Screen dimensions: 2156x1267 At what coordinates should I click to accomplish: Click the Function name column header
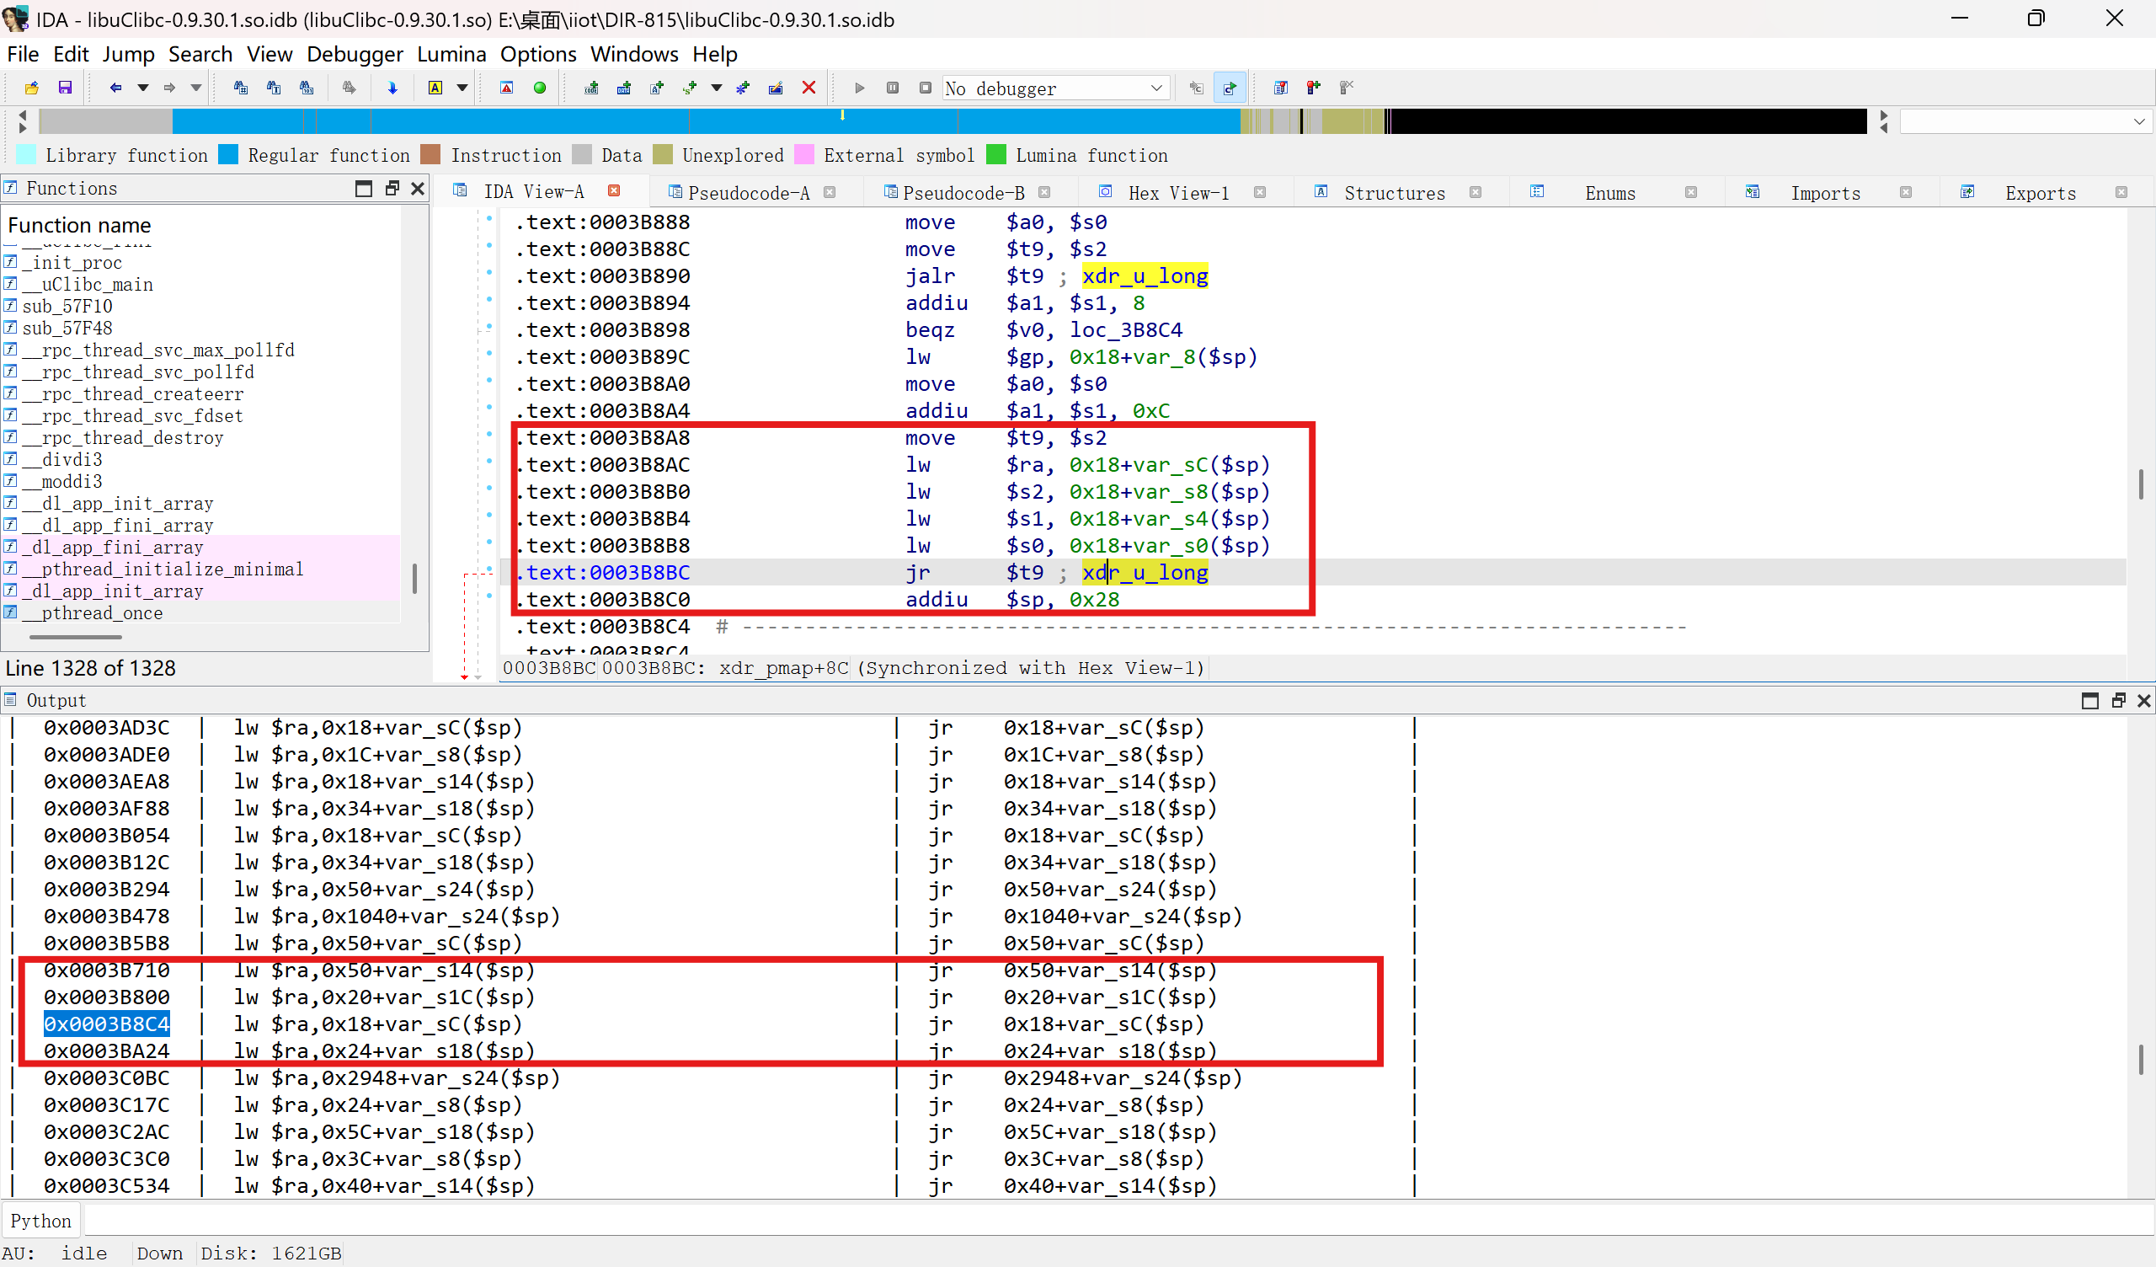click(79, 225)
